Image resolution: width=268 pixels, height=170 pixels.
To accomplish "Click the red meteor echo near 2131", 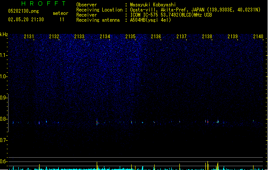I will click(39, 122).
